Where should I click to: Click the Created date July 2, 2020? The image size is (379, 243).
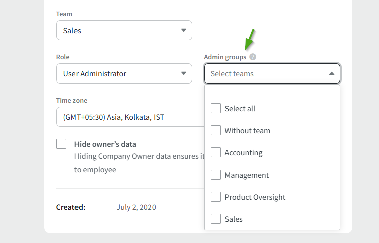pos(136,207)
